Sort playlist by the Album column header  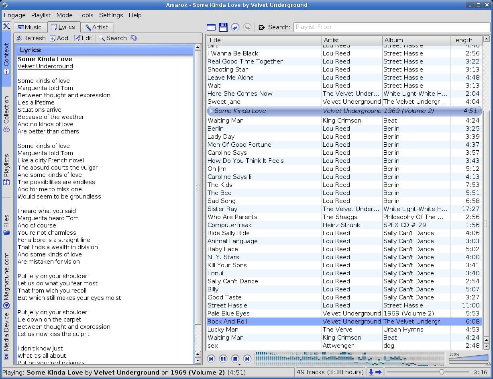click(x=416, y=40)
